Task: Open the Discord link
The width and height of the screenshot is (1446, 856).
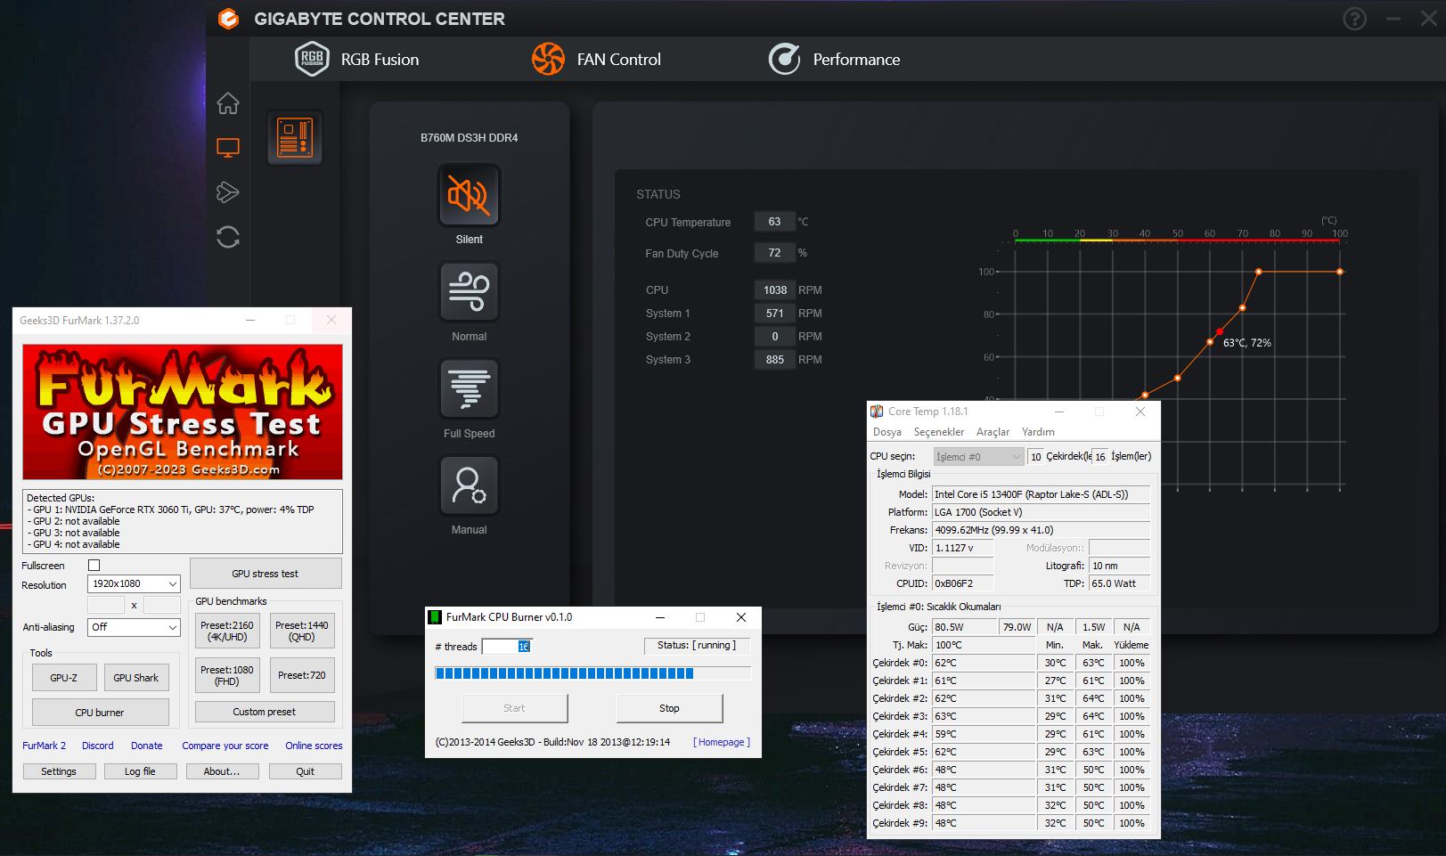Action: click(98, 746)
